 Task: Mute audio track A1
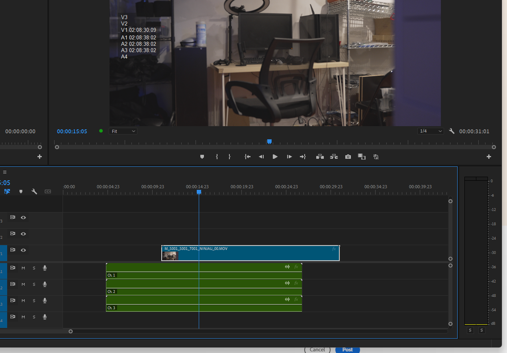(23, 268)
